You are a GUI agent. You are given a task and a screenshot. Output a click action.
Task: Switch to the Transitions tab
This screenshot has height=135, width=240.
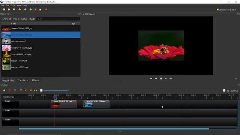pyautogui.click(x=23, y=80)
